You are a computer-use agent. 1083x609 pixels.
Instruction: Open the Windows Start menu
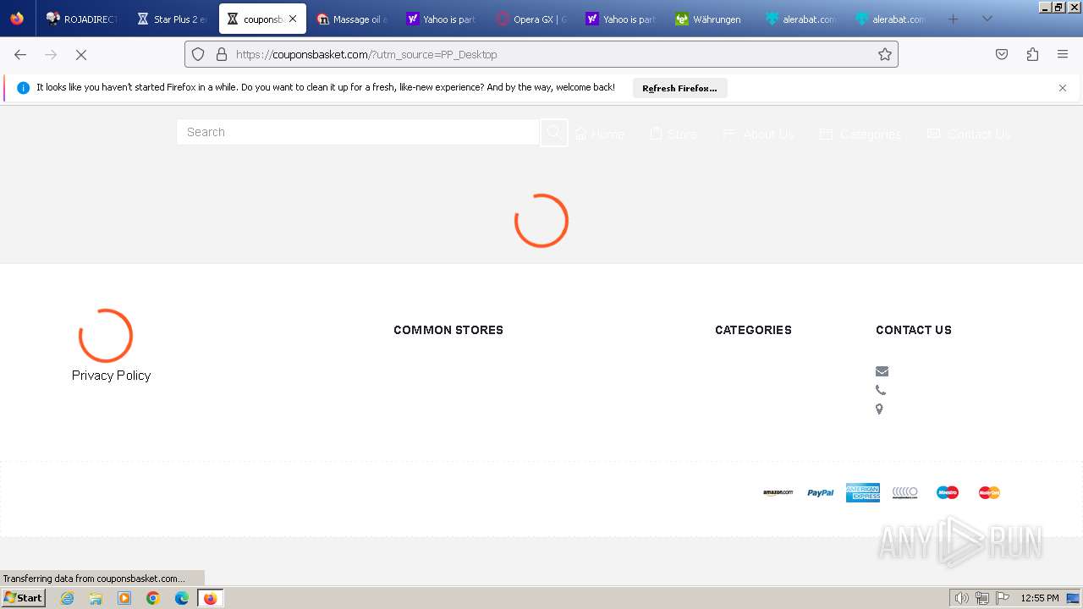click(23, 598)
